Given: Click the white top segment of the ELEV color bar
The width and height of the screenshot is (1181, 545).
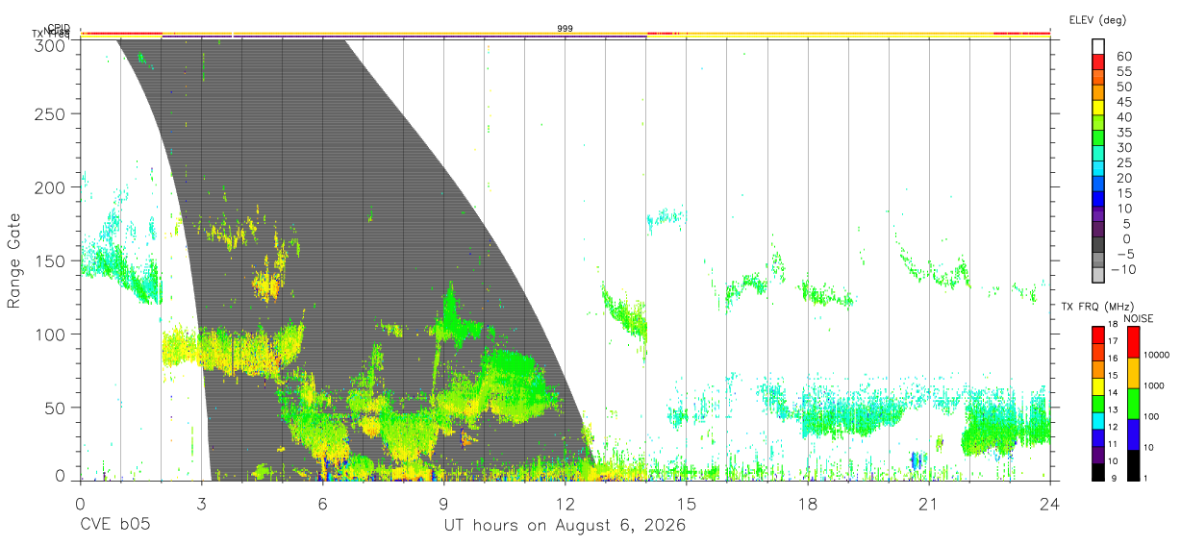Looking at the screenshot, I should [1098, 46].
